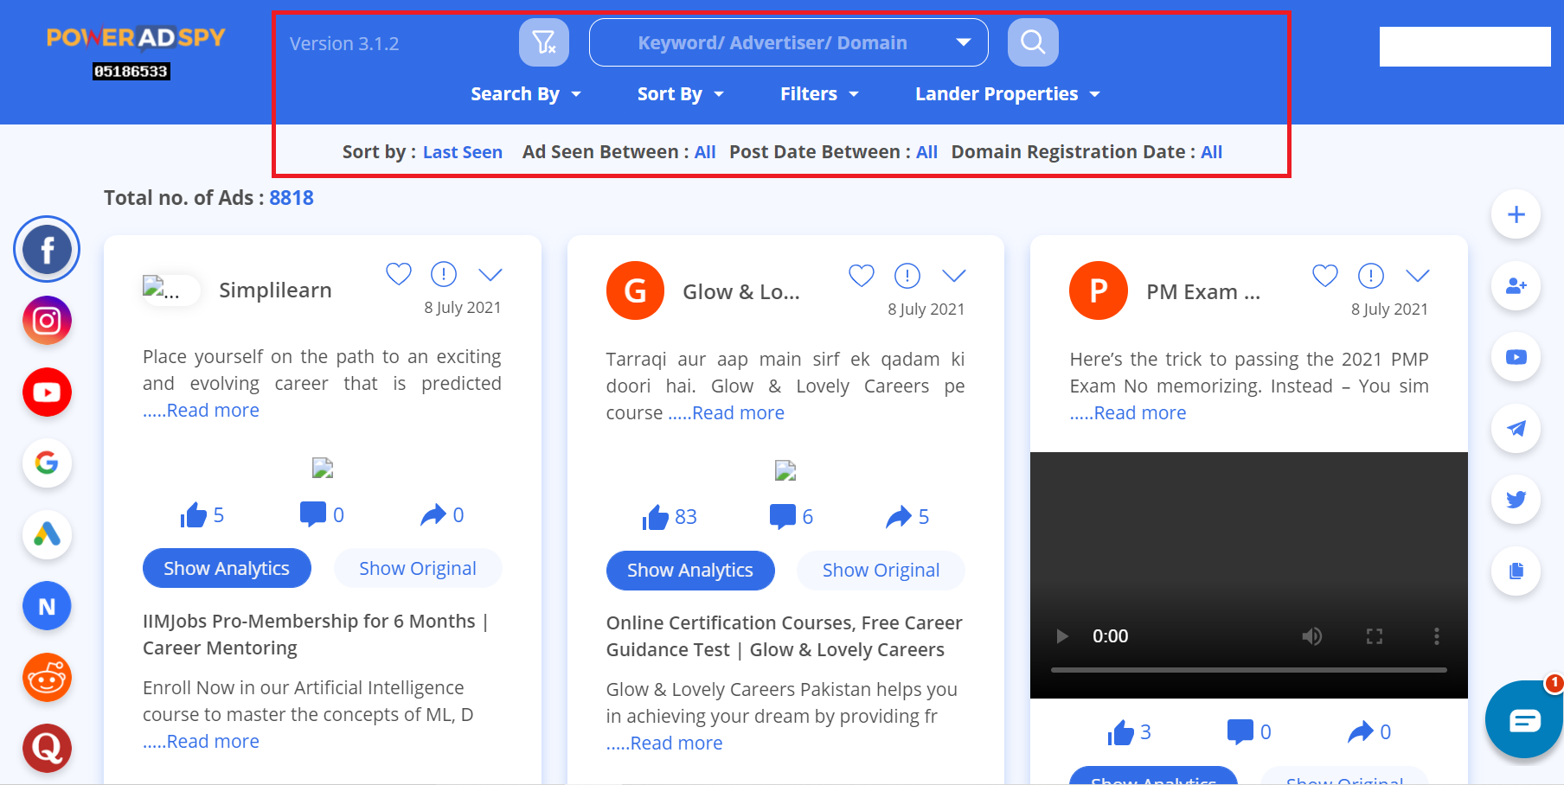Open PM Exam advertiser avatar
This screenshot has width=1564, height=785.
1099,290
